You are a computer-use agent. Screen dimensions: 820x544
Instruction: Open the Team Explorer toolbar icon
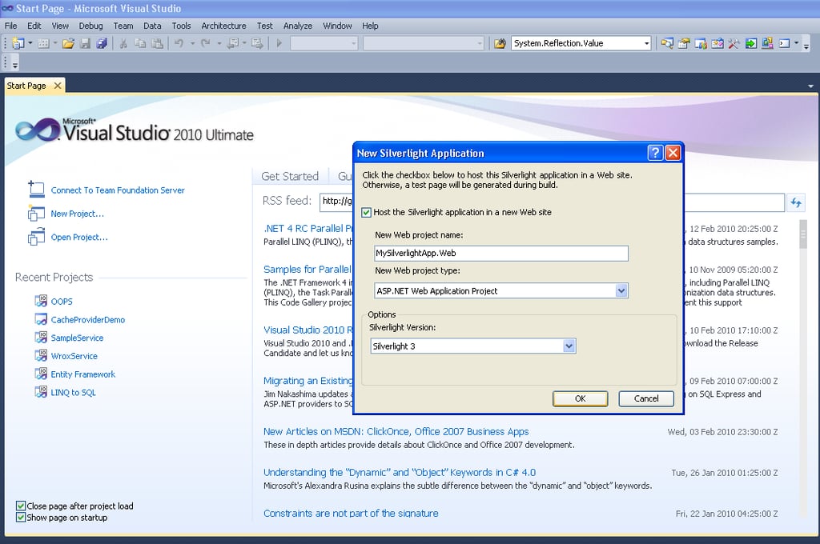coord(700,43)
